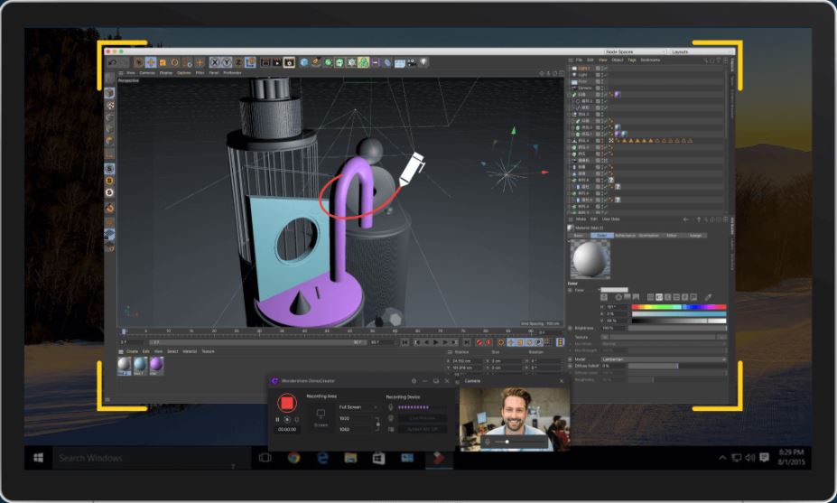Select the blue material thumbnail
The image size is (837, 503).
coord(140,365)
